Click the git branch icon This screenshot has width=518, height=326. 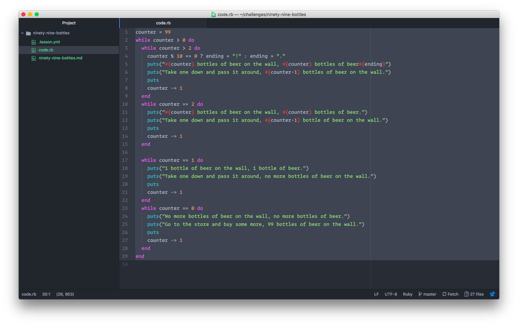tap(420, 294)
